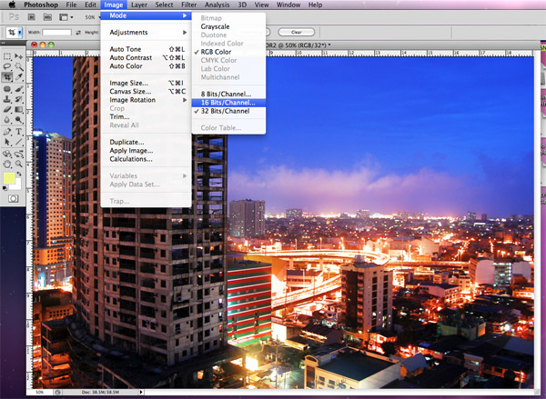Launch Bridge from the application bar
This screenshot has height=399, width=546.
coord(31,16)
